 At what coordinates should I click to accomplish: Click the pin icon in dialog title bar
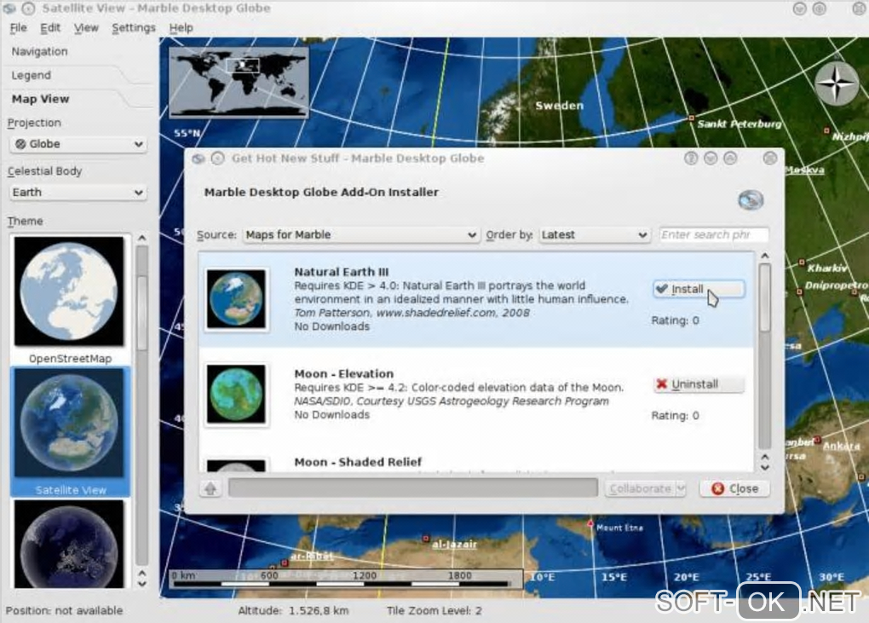point(218,159)
